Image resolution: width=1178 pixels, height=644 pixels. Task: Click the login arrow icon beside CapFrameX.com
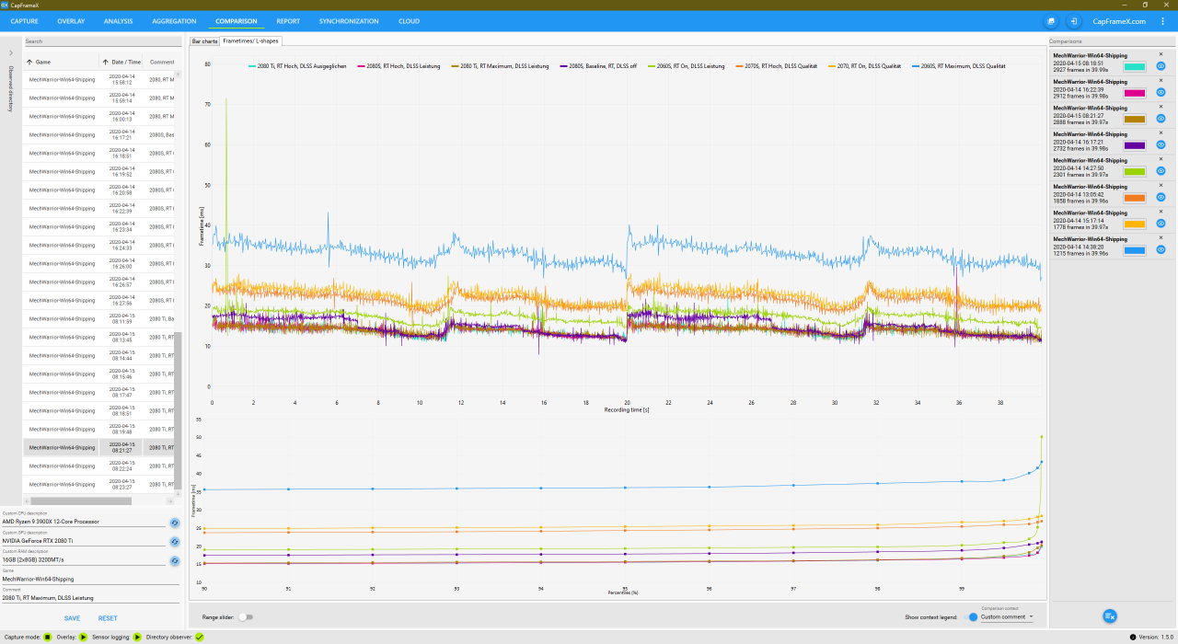[x=1073, y=21]
